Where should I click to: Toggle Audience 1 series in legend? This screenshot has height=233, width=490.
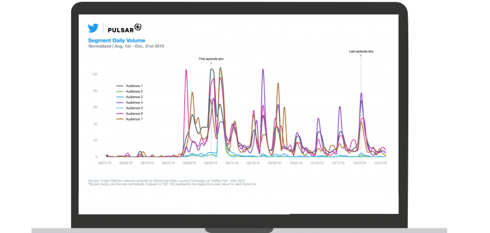tap(134, 86)
